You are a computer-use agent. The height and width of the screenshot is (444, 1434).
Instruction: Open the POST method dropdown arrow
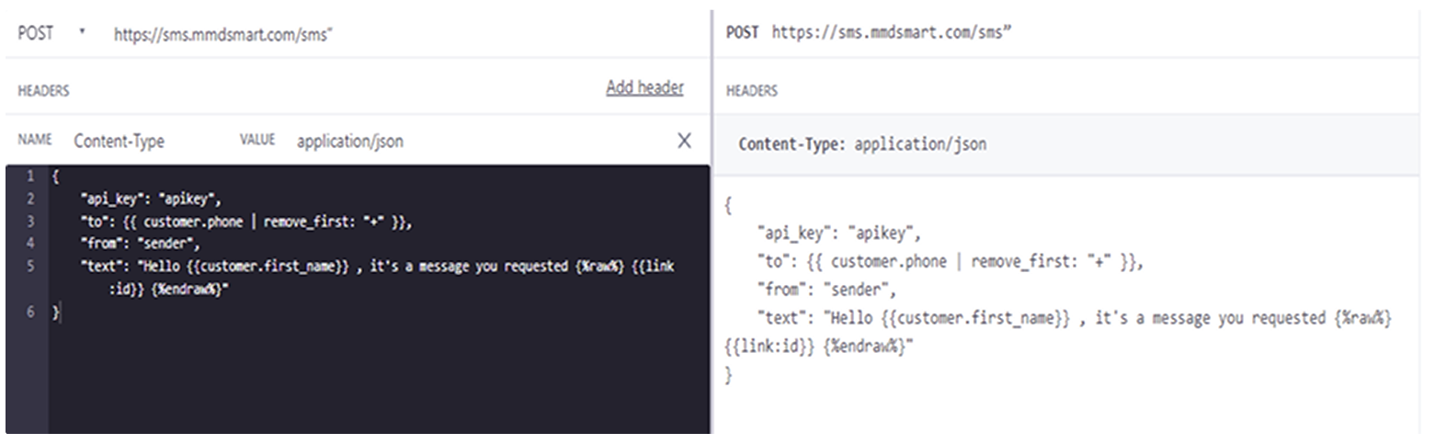click(x=82, y=32)
